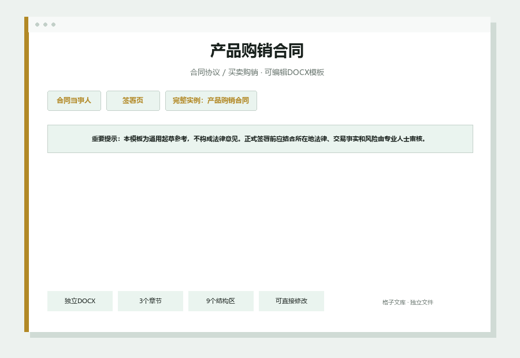This screenshot has width=520, height=358.
Task: Select the 签署页 tag
Action: coord(133,100)
